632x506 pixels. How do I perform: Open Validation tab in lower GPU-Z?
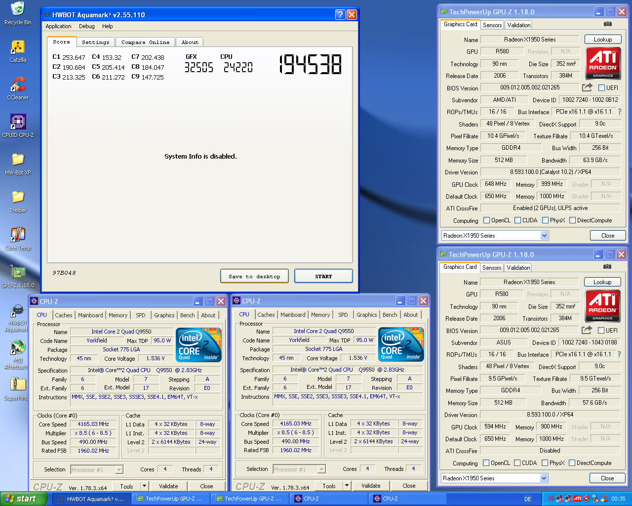(518, 267)
